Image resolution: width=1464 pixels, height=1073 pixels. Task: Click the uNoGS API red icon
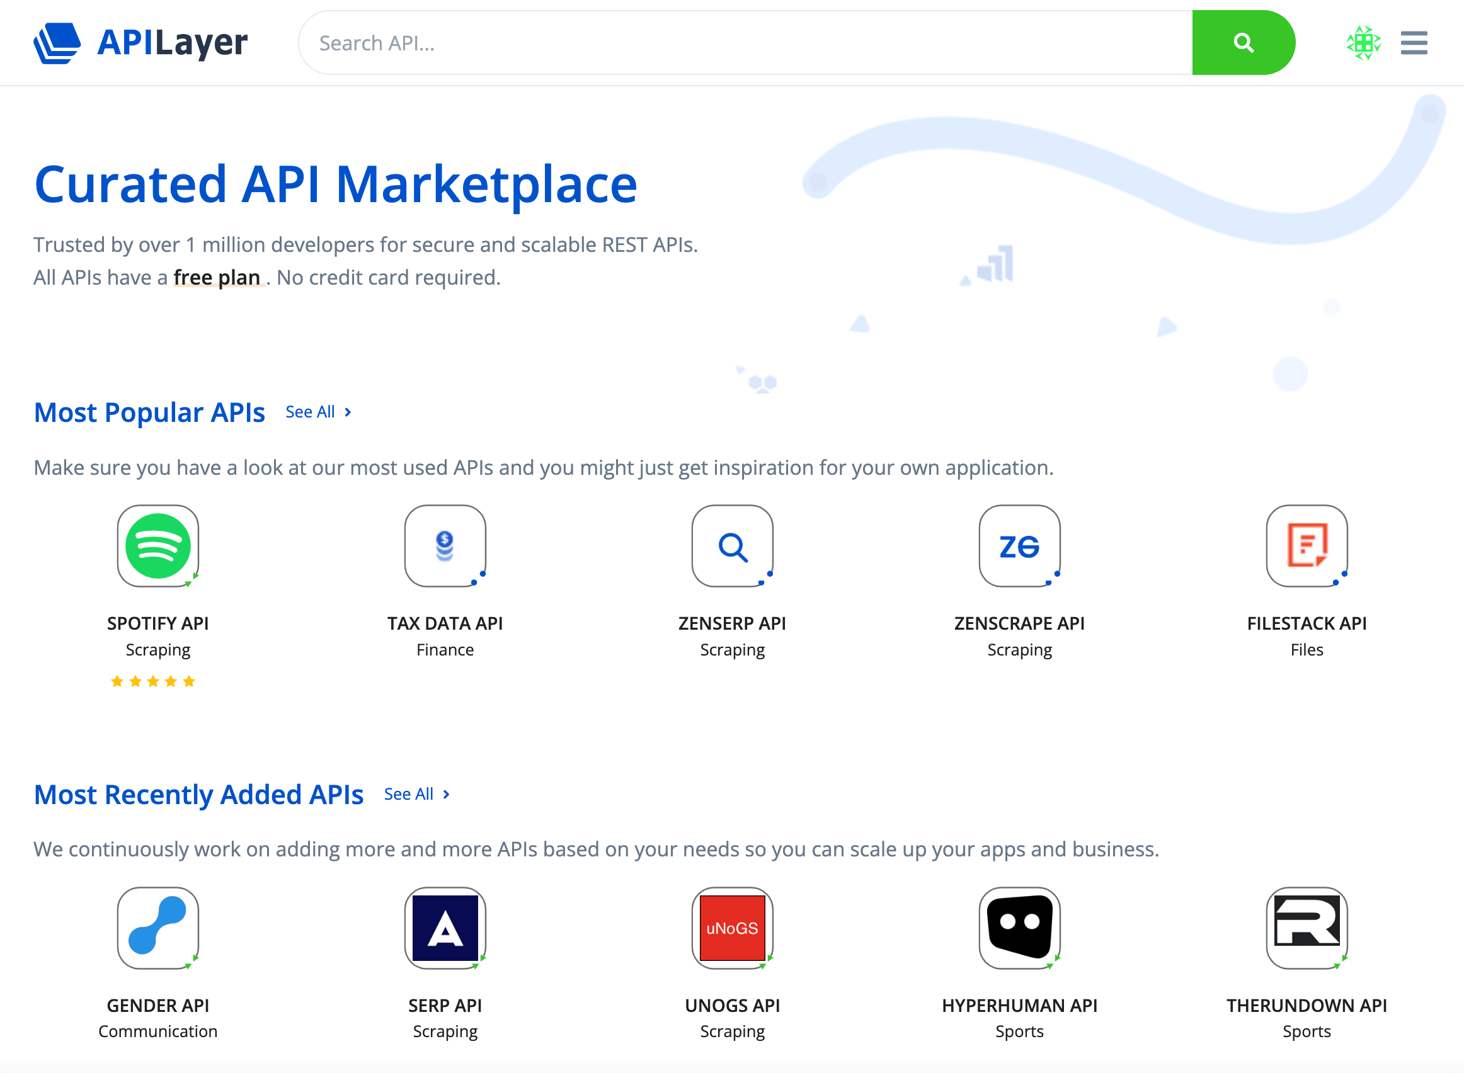coord(733,928)
